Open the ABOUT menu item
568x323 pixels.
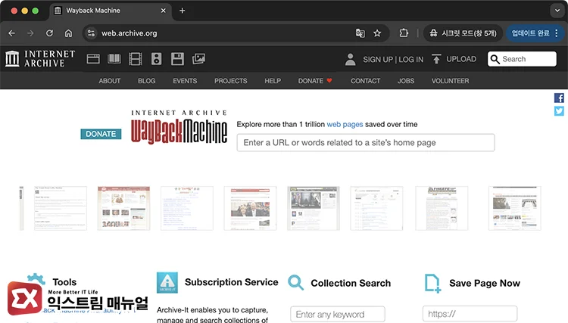pyautogui.click(x=109, y=81)
